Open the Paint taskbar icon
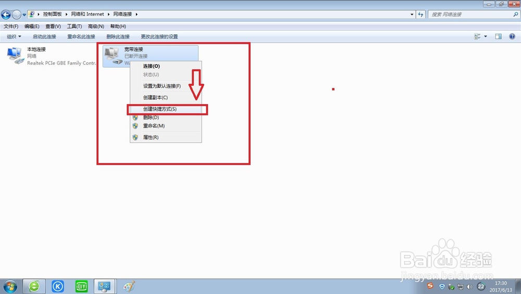The height and width of the screenshot is (294, 521). 129,286
